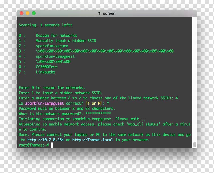Click the pink 'sparkfun-tempguest' confirmation text
This screenshot has width=214, height=173.
coord(44,103)
